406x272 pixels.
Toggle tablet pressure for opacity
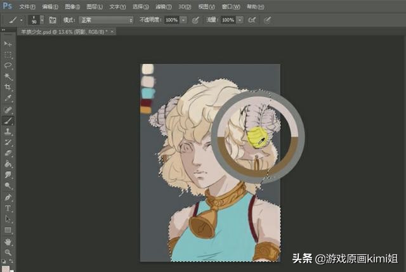pyautogui.click(x=195, y=20)
